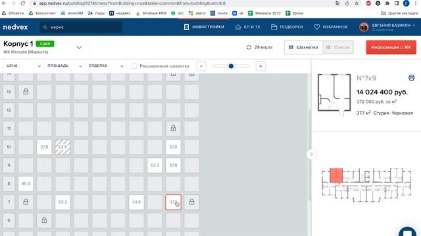Open the КП и ТХ section
This screenshot has width=421, height=236.
click(x=247, y=27)
